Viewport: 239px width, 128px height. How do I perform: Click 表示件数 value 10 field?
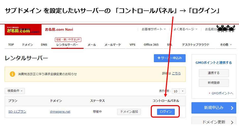[x=176, y=91]
